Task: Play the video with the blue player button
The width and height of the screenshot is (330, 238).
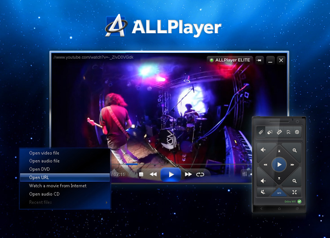Action: pos(171,174)
